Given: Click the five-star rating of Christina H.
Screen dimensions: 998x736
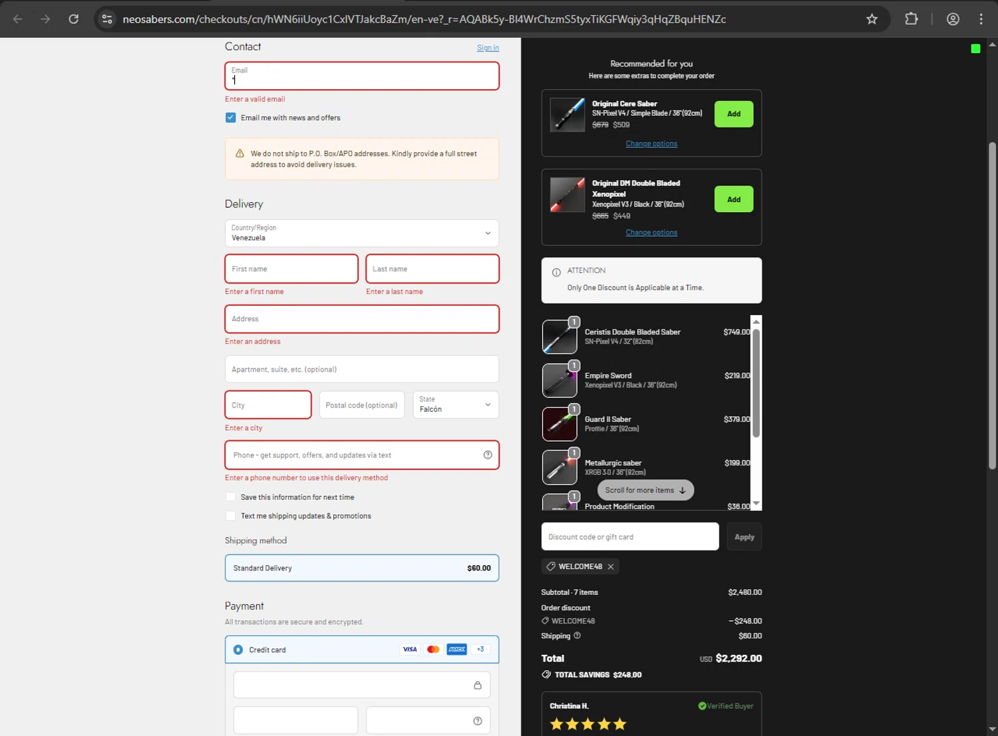Looking at the screenshot, I should (588, 724).
